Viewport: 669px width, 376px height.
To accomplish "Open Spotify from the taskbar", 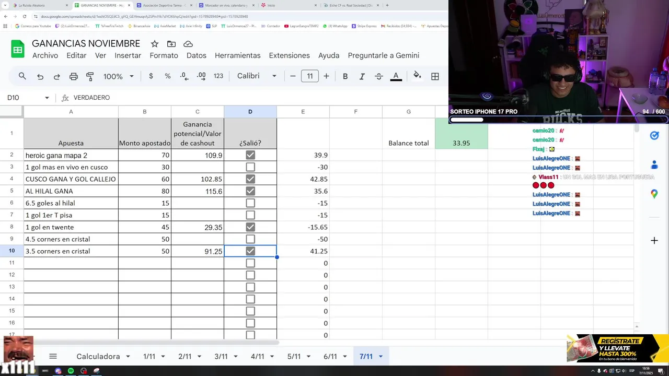I will click(71, 371).
